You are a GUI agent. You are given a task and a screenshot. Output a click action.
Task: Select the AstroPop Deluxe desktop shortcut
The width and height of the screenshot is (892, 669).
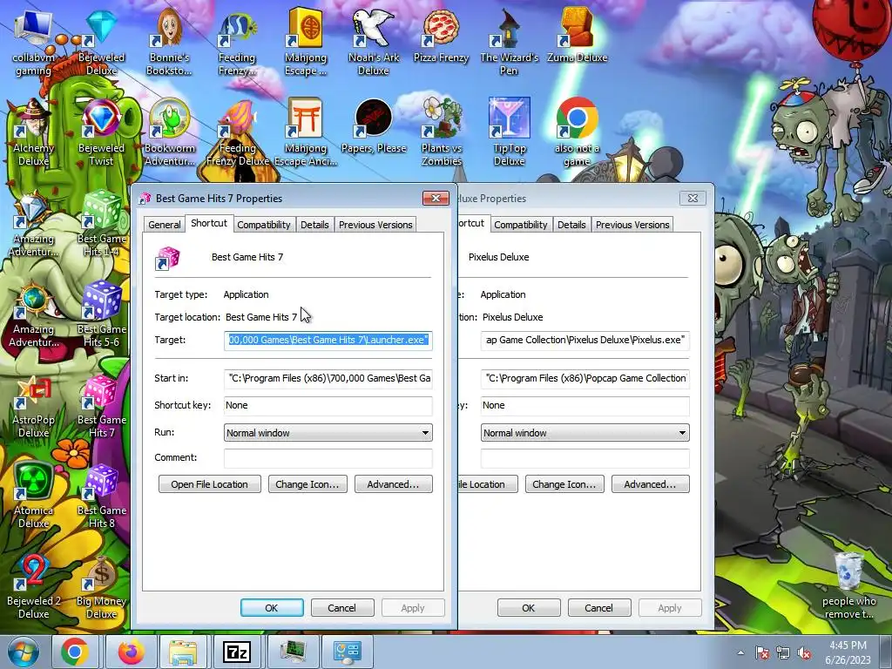coord(33,406)
